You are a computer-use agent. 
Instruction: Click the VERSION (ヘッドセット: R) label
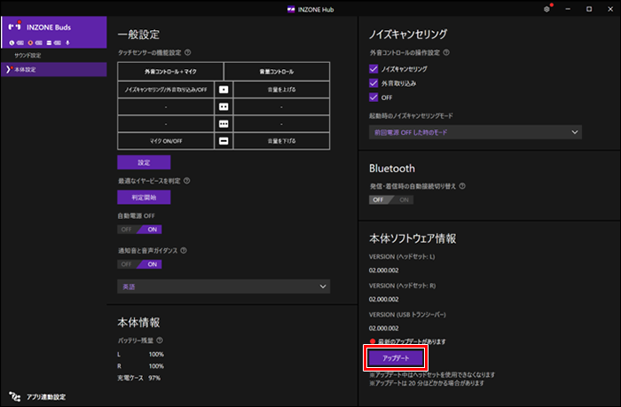click(x=402, y=286)
